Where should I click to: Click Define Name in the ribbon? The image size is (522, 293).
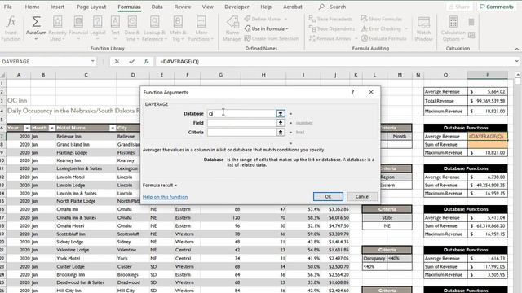click(265, 19)
